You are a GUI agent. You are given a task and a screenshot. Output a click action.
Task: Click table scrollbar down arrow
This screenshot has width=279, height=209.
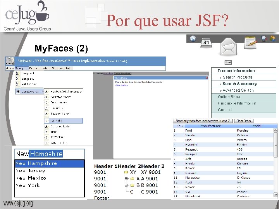point(276,195)
